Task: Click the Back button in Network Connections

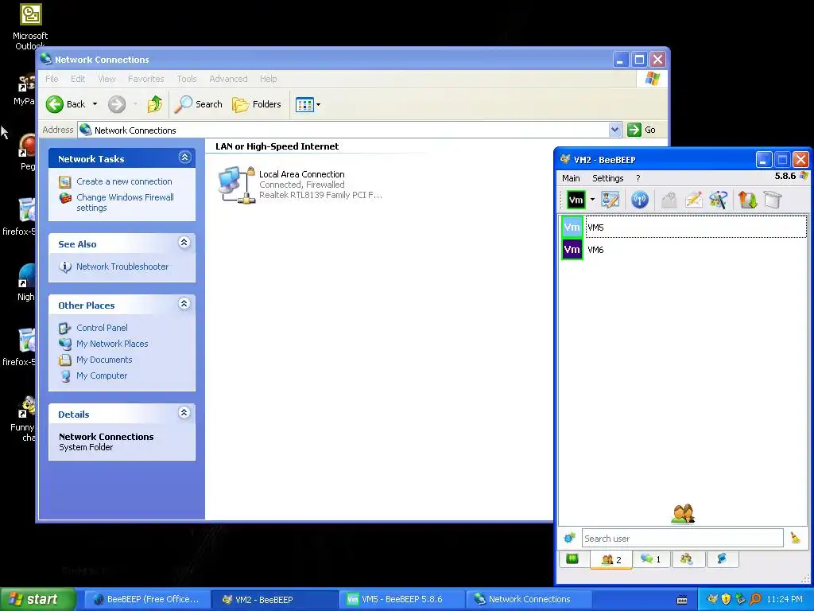Action: pos(65,104)
